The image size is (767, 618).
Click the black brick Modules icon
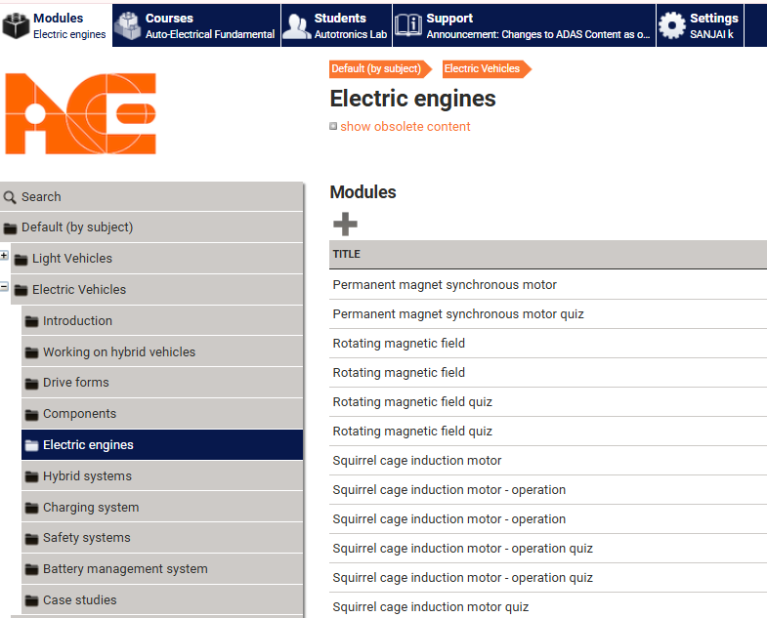pyautogui.click(x=17, y=25)
